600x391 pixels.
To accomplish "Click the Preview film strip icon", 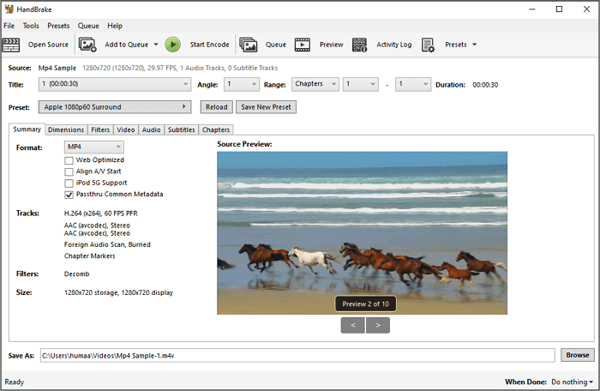I will coord(303,45).
